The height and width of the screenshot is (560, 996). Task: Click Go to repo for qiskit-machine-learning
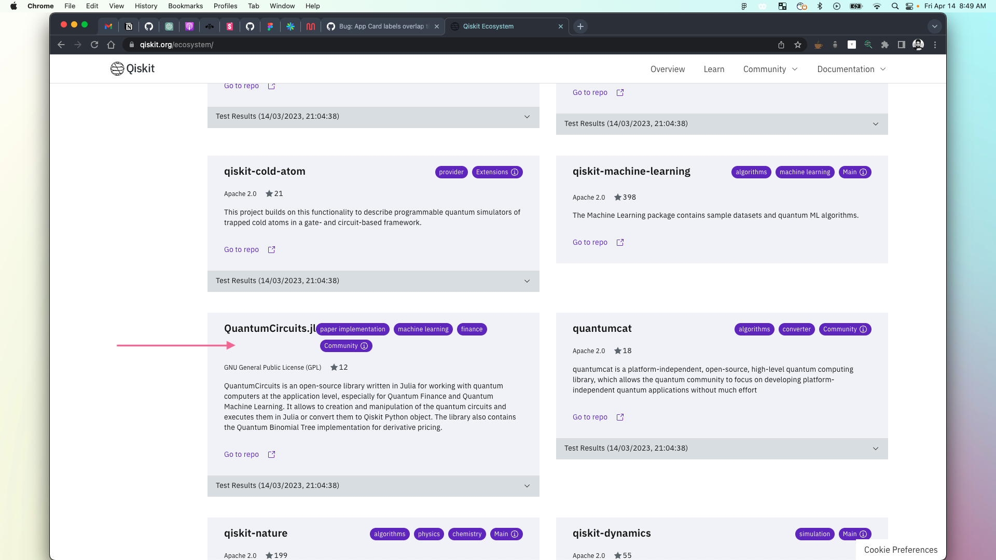click(x=590, y=242)
